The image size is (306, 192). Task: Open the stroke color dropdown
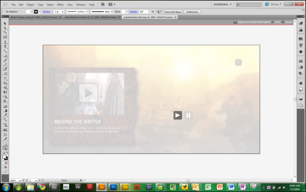[x=39, y=12]
